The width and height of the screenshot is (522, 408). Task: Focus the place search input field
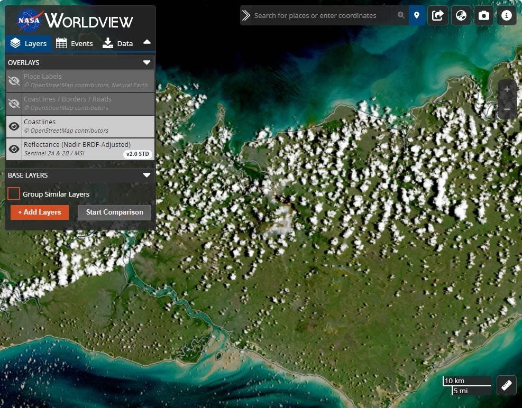point(322,15)
